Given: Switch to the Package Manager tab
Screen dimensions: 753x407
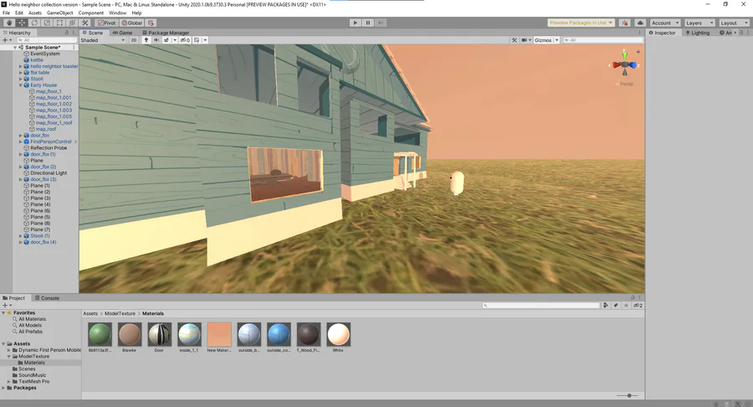Looking at the screenshot, I should tap(166, 33).
